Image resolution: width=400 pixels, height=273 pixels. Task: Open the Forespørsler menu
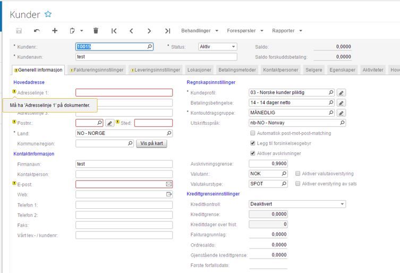click(245, 31)
